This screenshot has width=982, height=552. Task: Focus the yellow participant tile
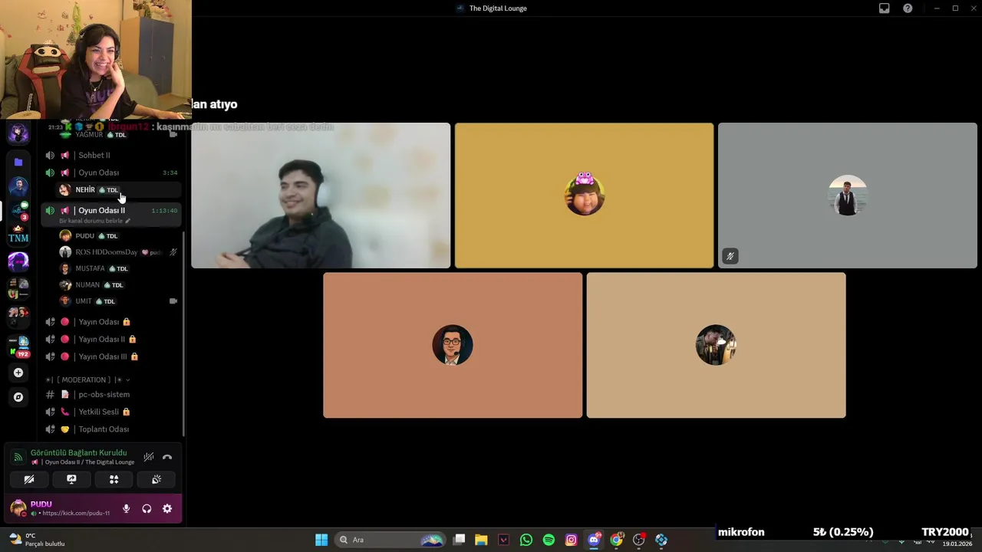coord(584,195)
